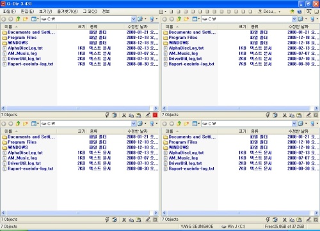Expand address bar dropdown in top-left pane
Image resolution: width=320 pixels, height=231 pixels.
[134, 19]
